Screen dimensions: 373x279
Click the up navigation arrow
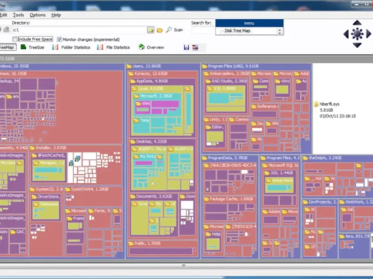tap(357, 23)
